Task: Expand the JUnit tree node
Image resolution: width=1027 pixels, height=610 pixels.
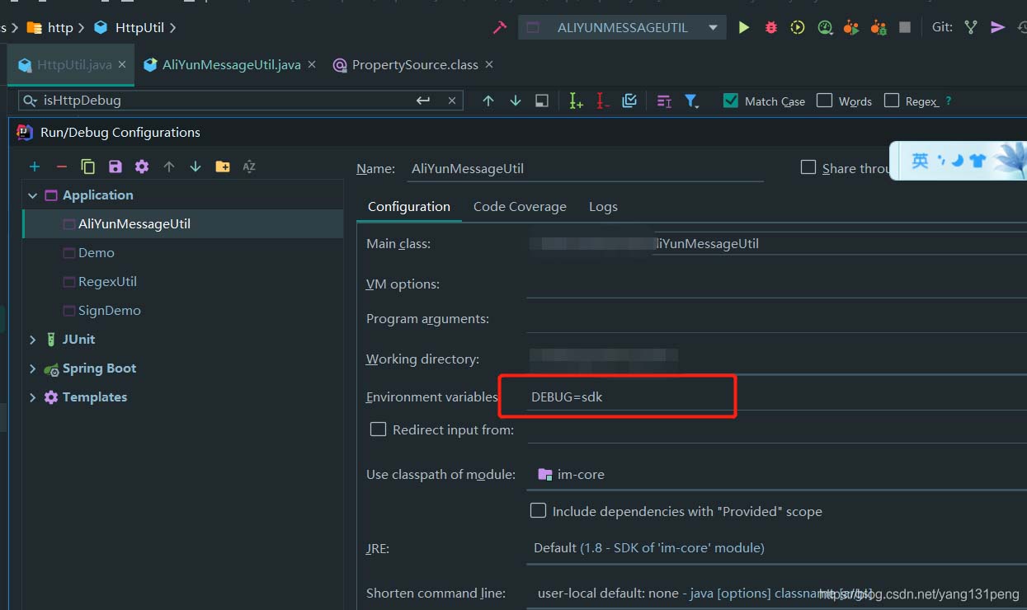Action: pos(33,340)
